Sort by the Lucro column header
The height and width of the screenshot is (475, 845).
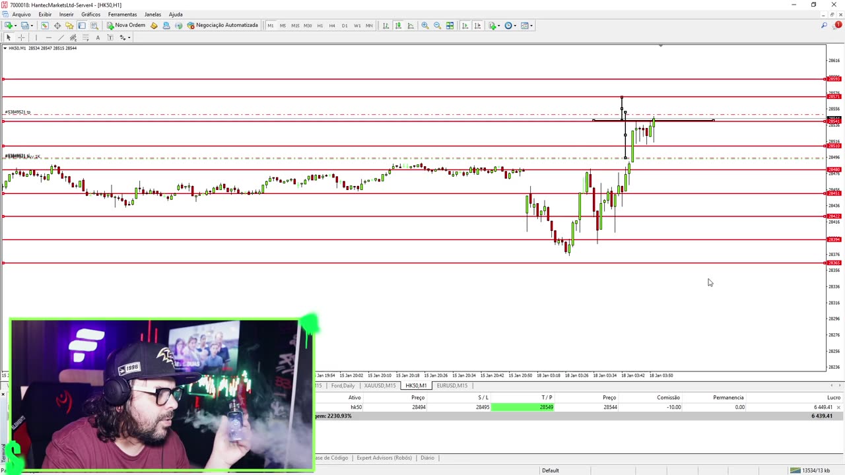(833, 397)
